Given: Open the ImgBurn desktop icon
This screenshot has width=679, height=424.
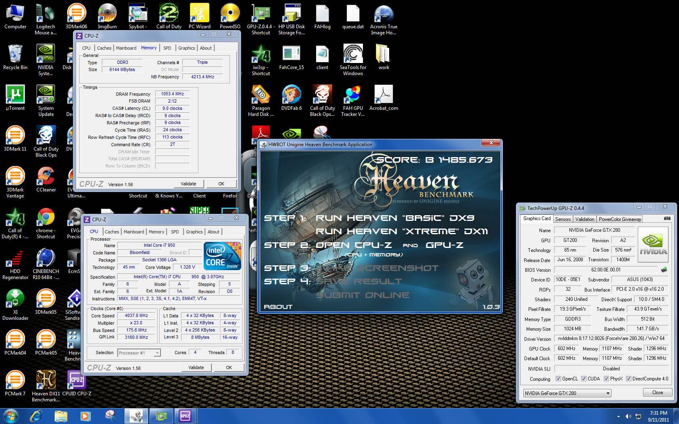Looking at the screenshot, I should [x=107, y=17].
